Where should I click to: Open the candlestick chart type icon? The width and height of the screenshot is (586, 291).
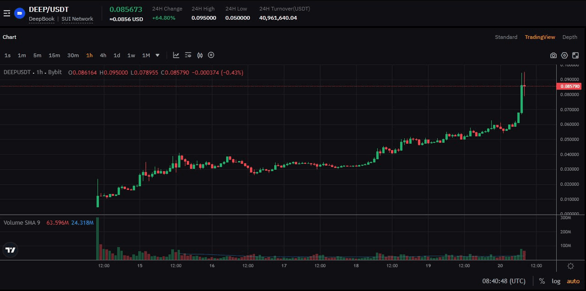200,55
